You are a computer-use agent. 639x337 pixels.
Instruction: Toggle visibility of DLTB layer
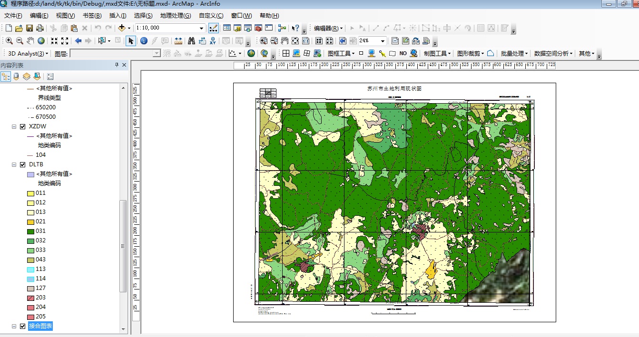(x=22, y=164)
